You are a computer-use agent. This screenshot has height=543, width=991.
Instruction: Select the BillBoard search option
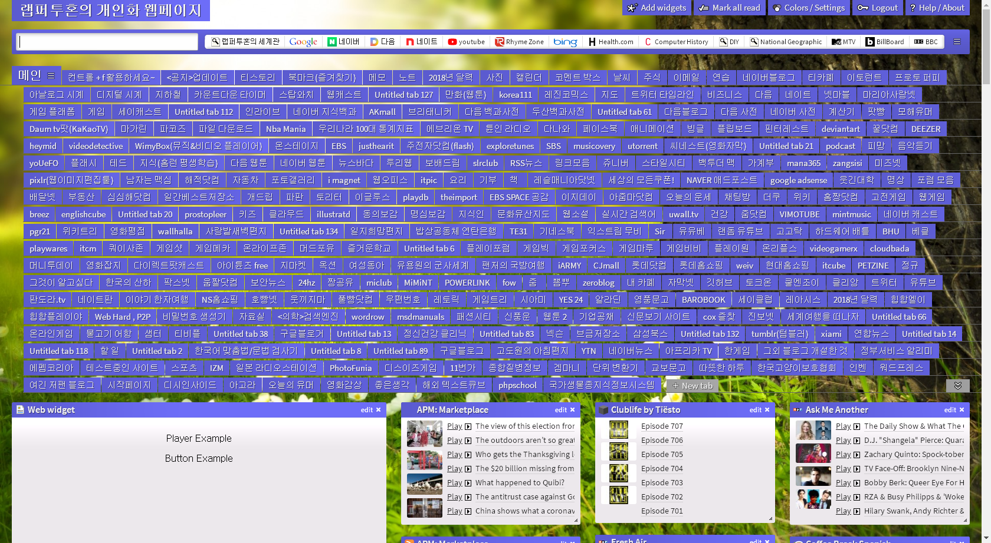click(885, 42)
